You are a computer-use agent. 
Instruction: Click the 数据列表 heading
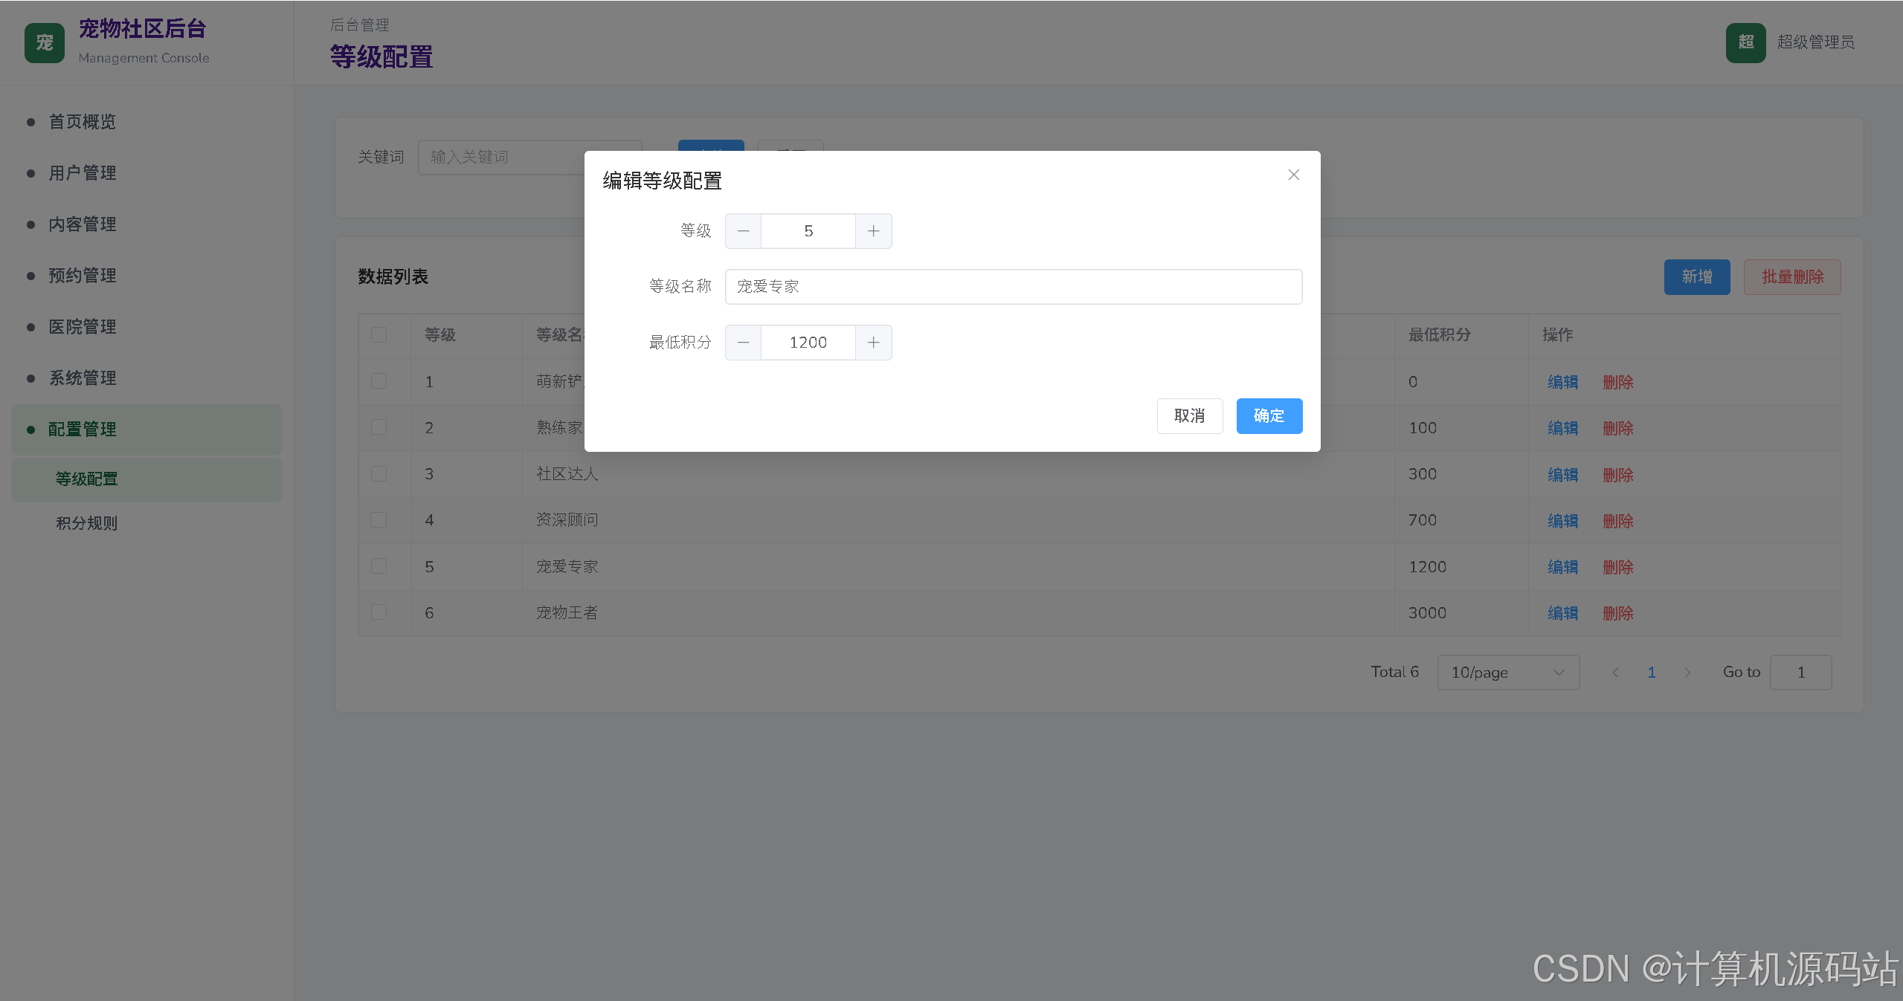click(x=393, y=277)
